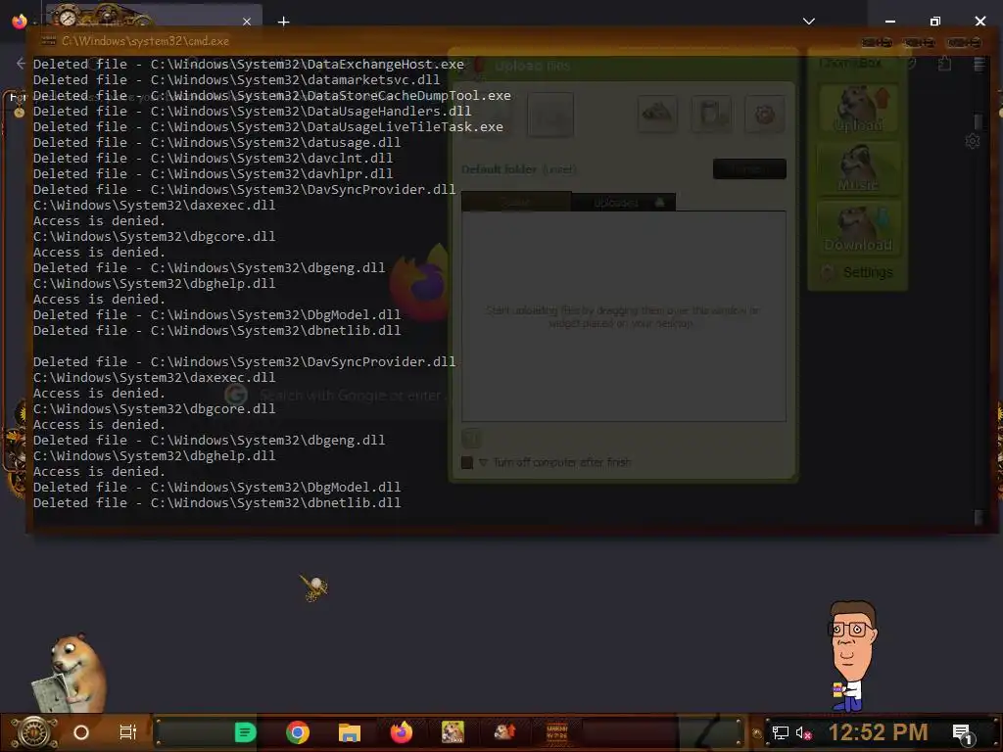This screenshot has height=752, width=1003.
Task: Click the Upload files drop area
Action: [624, 316]
